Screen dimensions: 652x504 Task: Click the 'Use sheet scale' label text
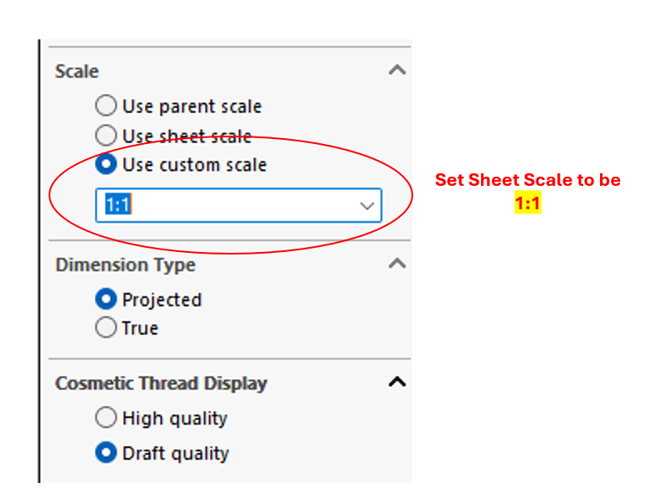187,136
